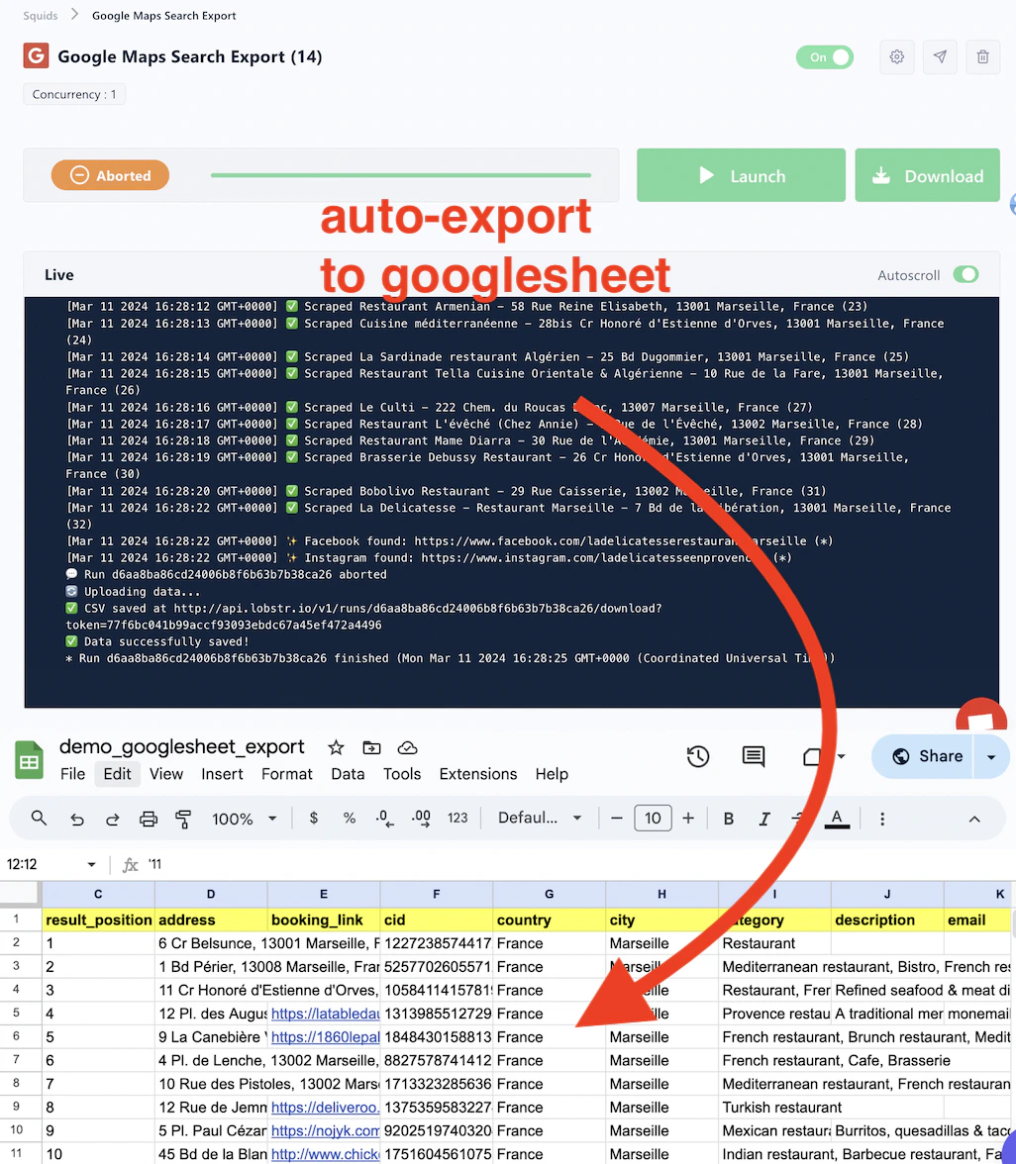Open font Default dropdown

point(539,818)
